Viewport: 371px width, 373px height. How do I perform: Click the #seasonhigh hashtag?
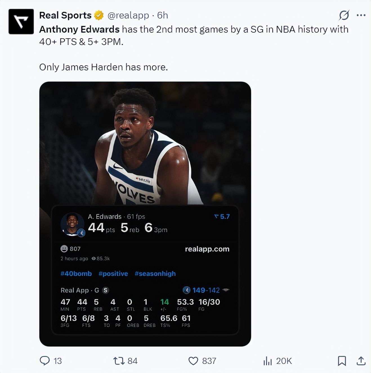155,274
